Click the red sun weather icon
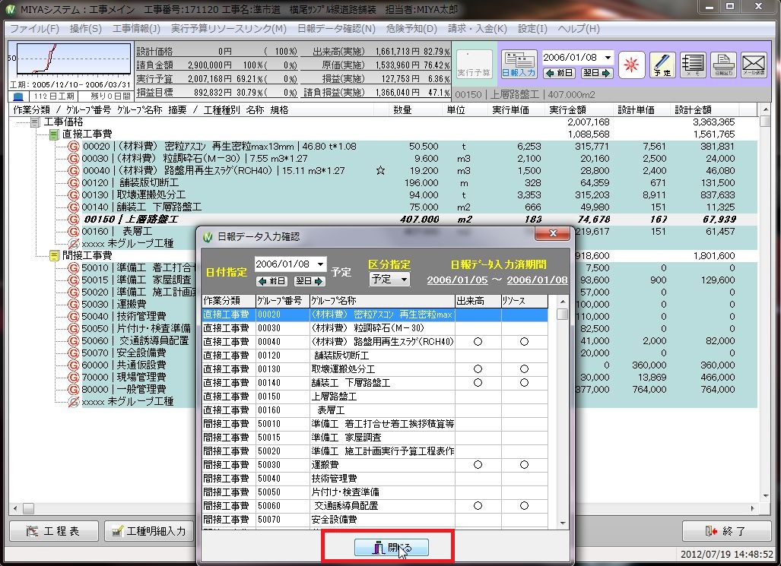This screenshot has width=781, height=566. 632,65
